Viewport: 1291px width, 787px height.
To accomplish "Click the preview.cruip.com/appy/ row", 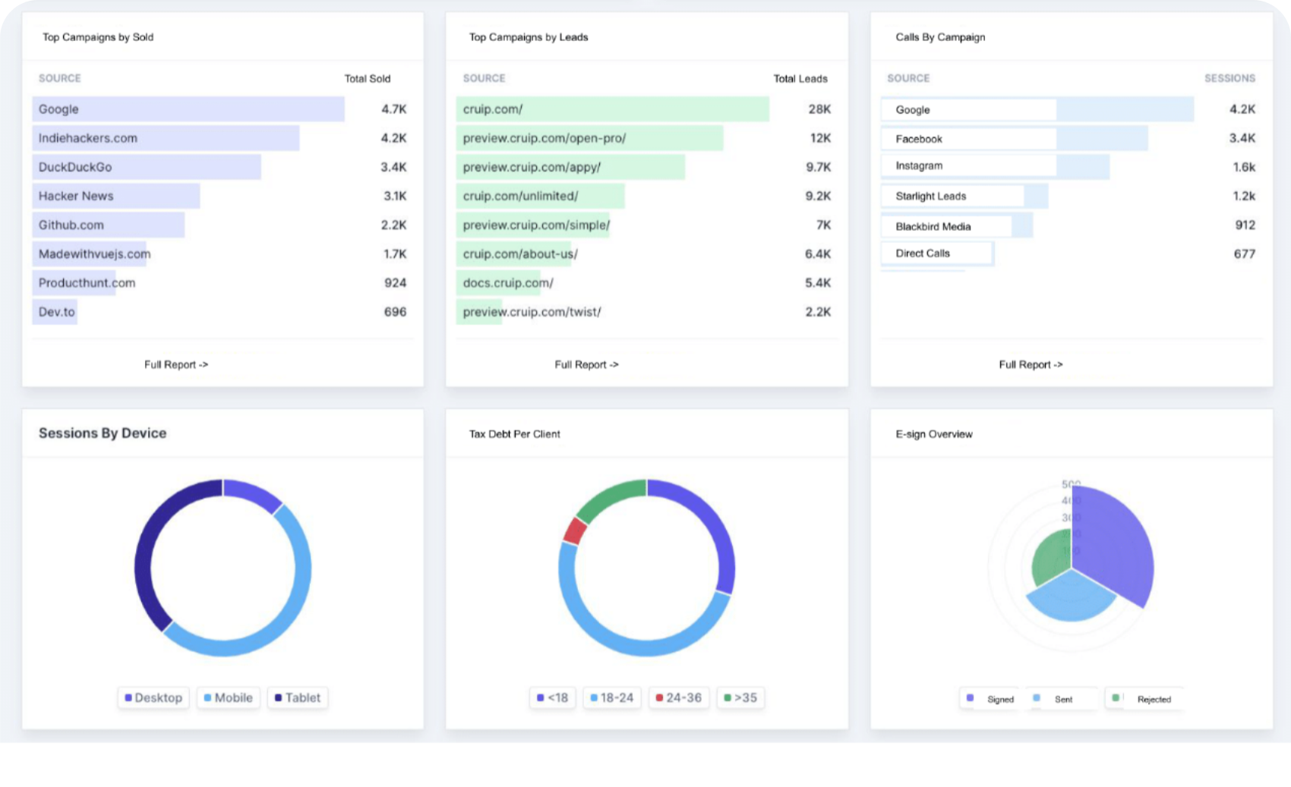I will (647, 167).
